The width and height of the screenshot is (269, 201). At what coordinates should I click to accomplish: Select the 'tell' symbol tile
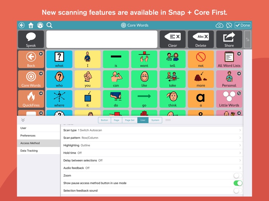pyautogui.click(x=173, y=59)
